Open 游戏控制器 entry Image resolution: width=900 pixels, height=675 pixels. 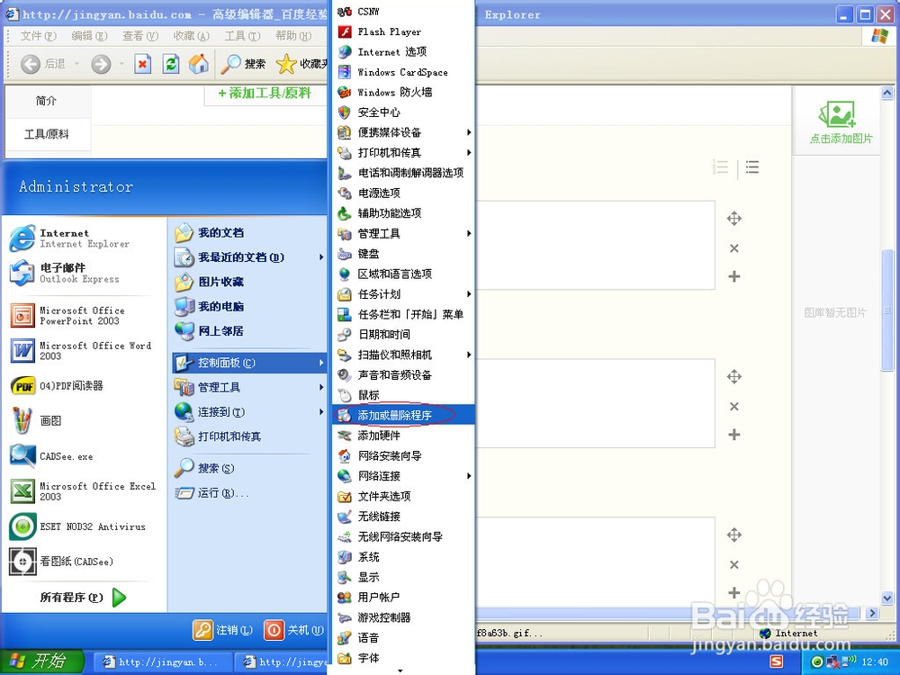[x=403, y=617]
